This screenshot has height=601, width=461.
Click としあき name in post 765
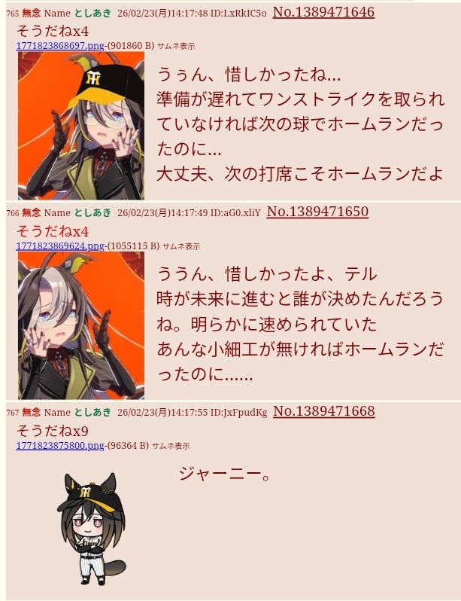[x=93, y=13]
